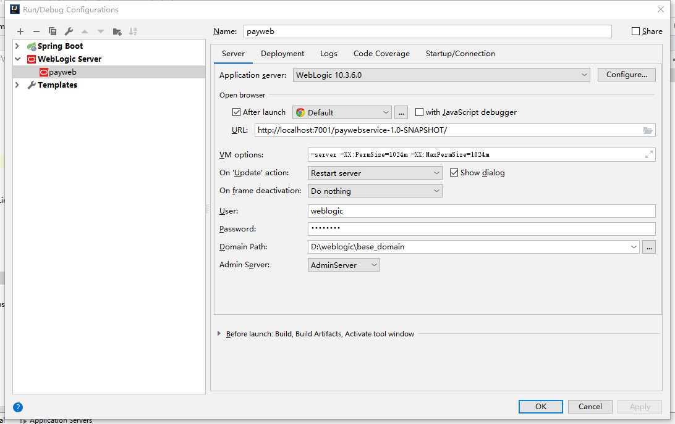
Task: Open the On frame deactivation dropdown
Action: (375, 191)
